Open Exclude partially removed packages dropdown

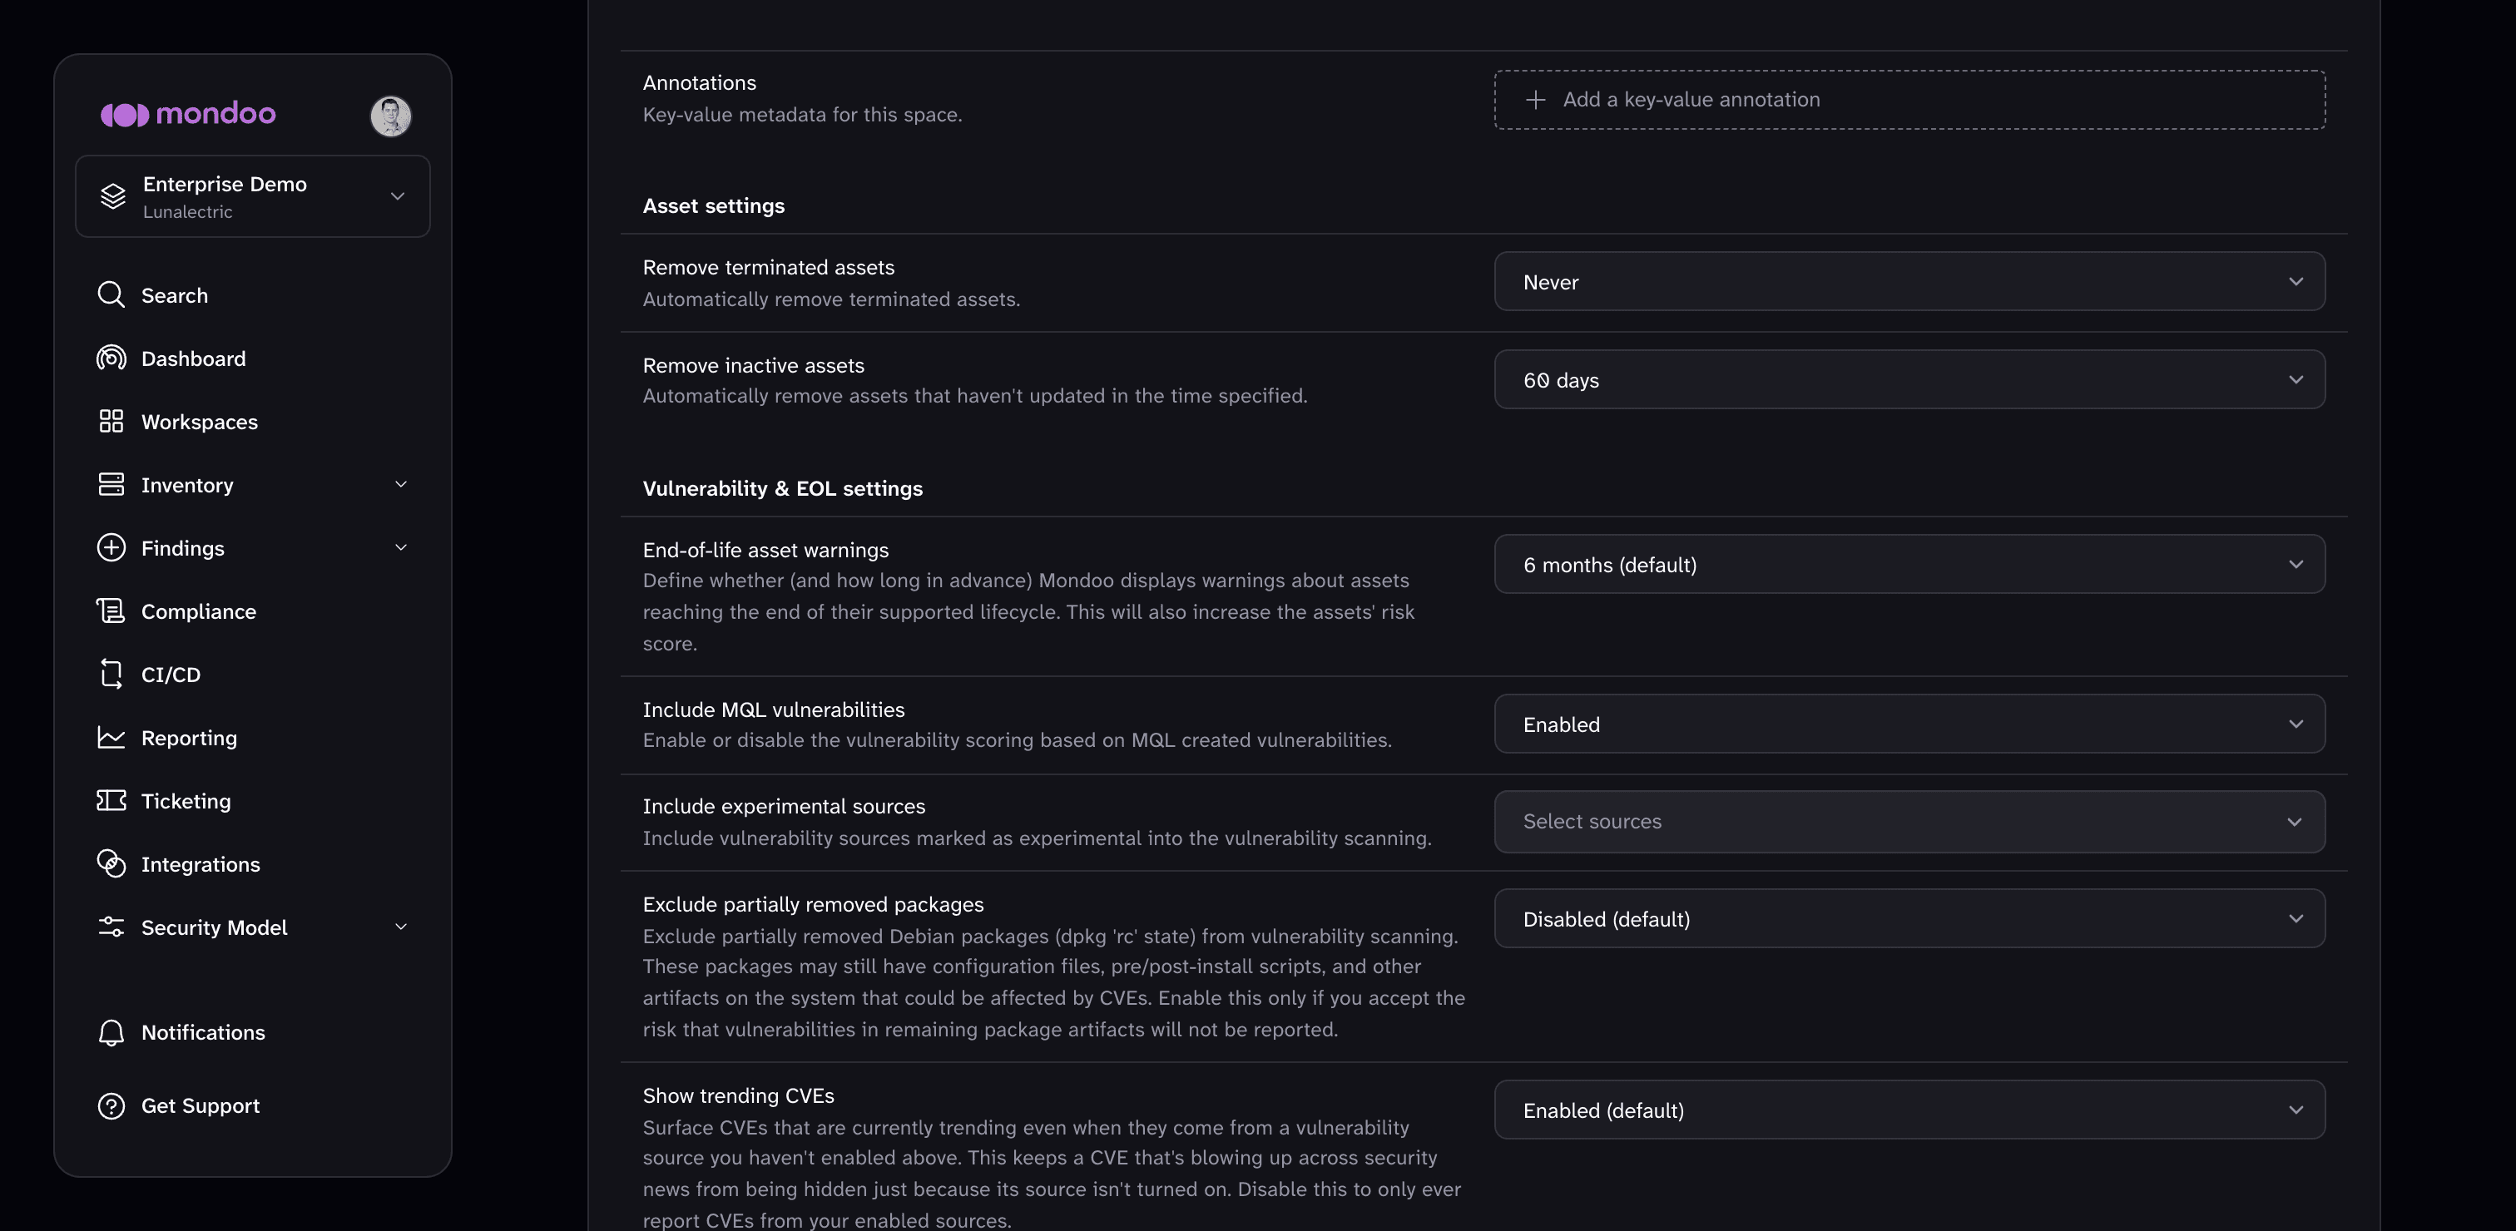pos(1909,918)
